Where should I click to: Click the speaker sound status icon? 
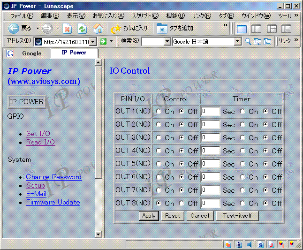(x=250, y=244)
